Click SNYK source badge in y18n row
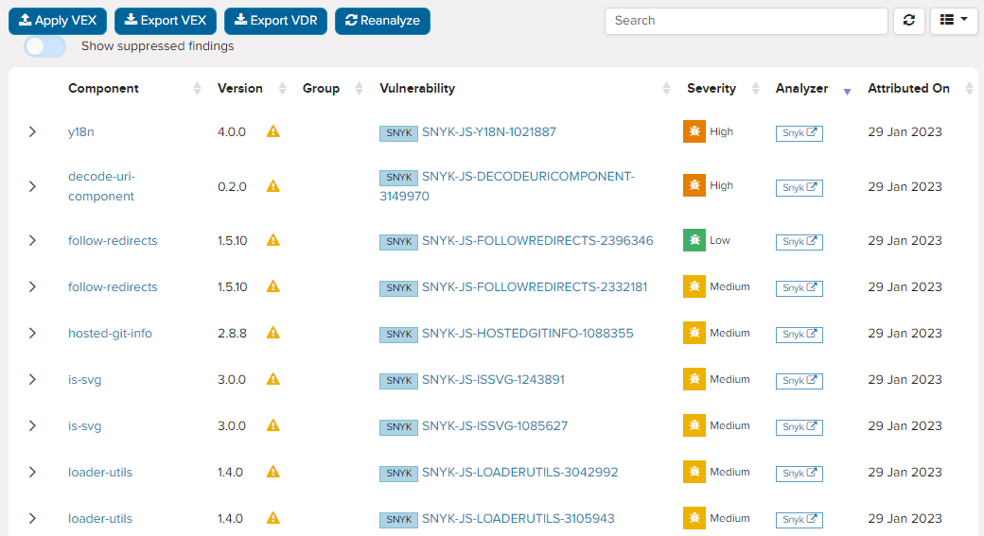The width and height of the screenshot is (984, 536). [x=398, y=133]
